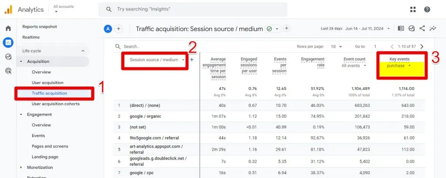
Task: Expand the Monetization group
Action: [21, 168]
